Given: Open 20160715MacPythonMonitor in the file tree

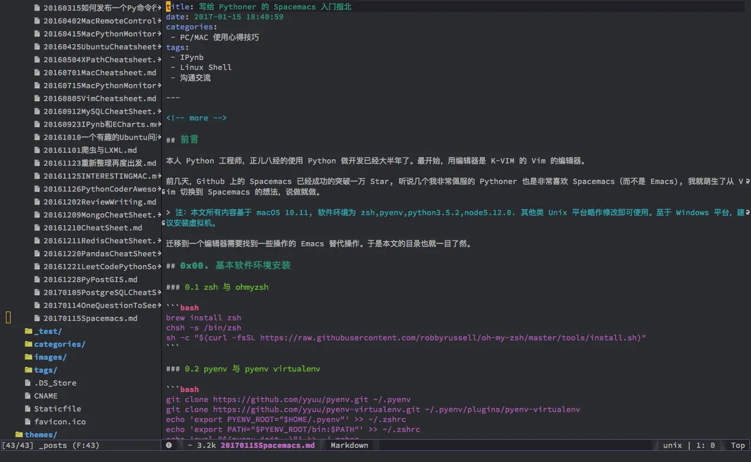Looking at the screenshot, I should 100,86.
